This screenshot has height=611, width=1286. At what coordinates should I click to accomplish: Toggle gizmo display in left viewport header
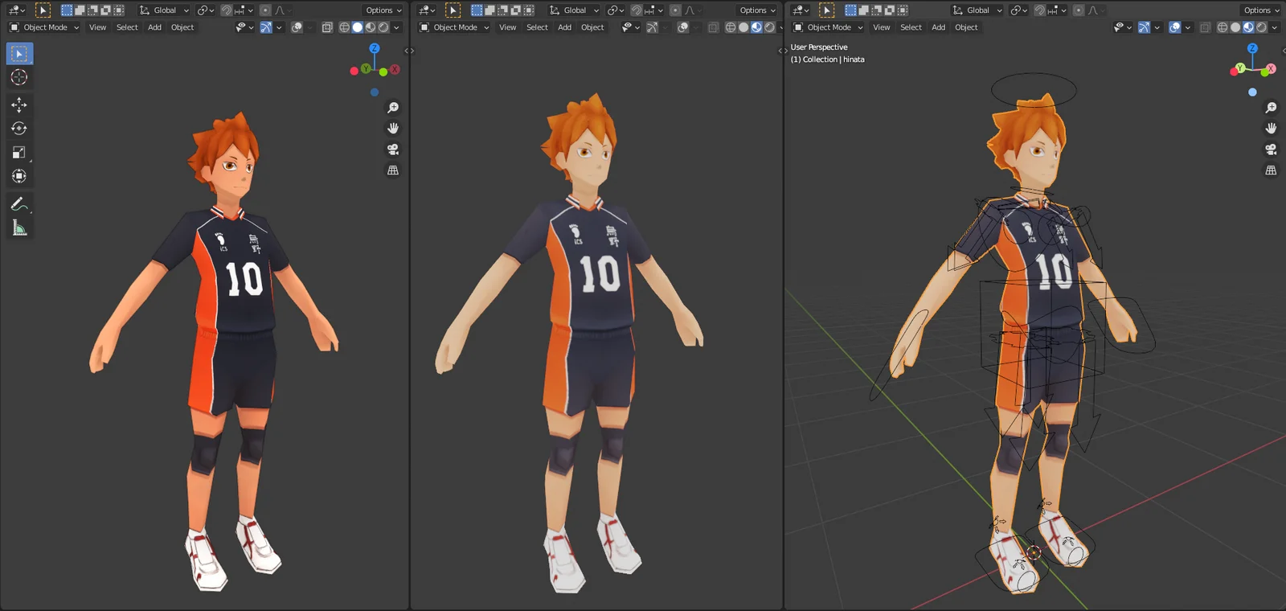coord(266,27)
